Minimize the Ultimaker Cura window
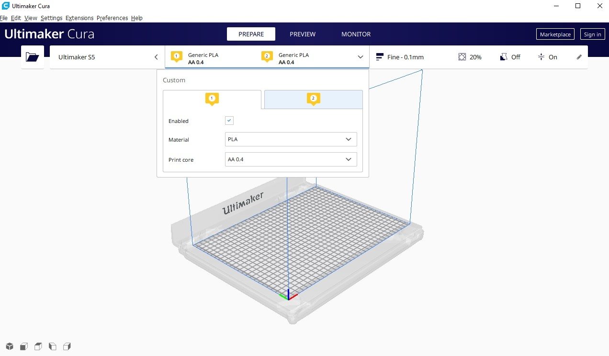 click(556, 6)
